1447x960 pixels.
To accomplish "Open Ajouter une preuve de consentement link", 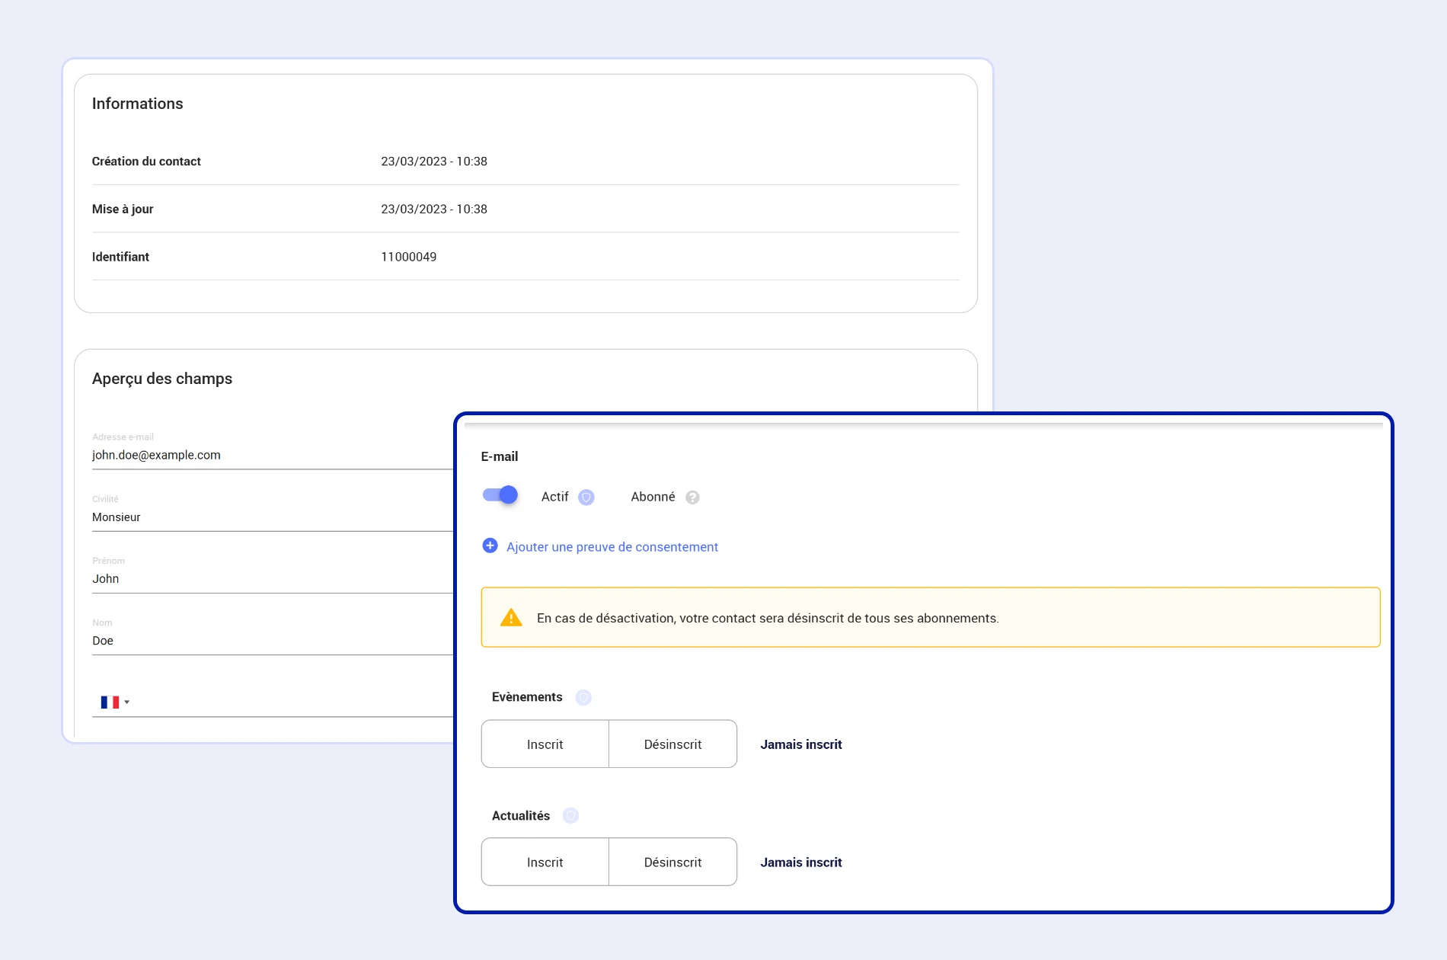I will (x=612, y=547).
